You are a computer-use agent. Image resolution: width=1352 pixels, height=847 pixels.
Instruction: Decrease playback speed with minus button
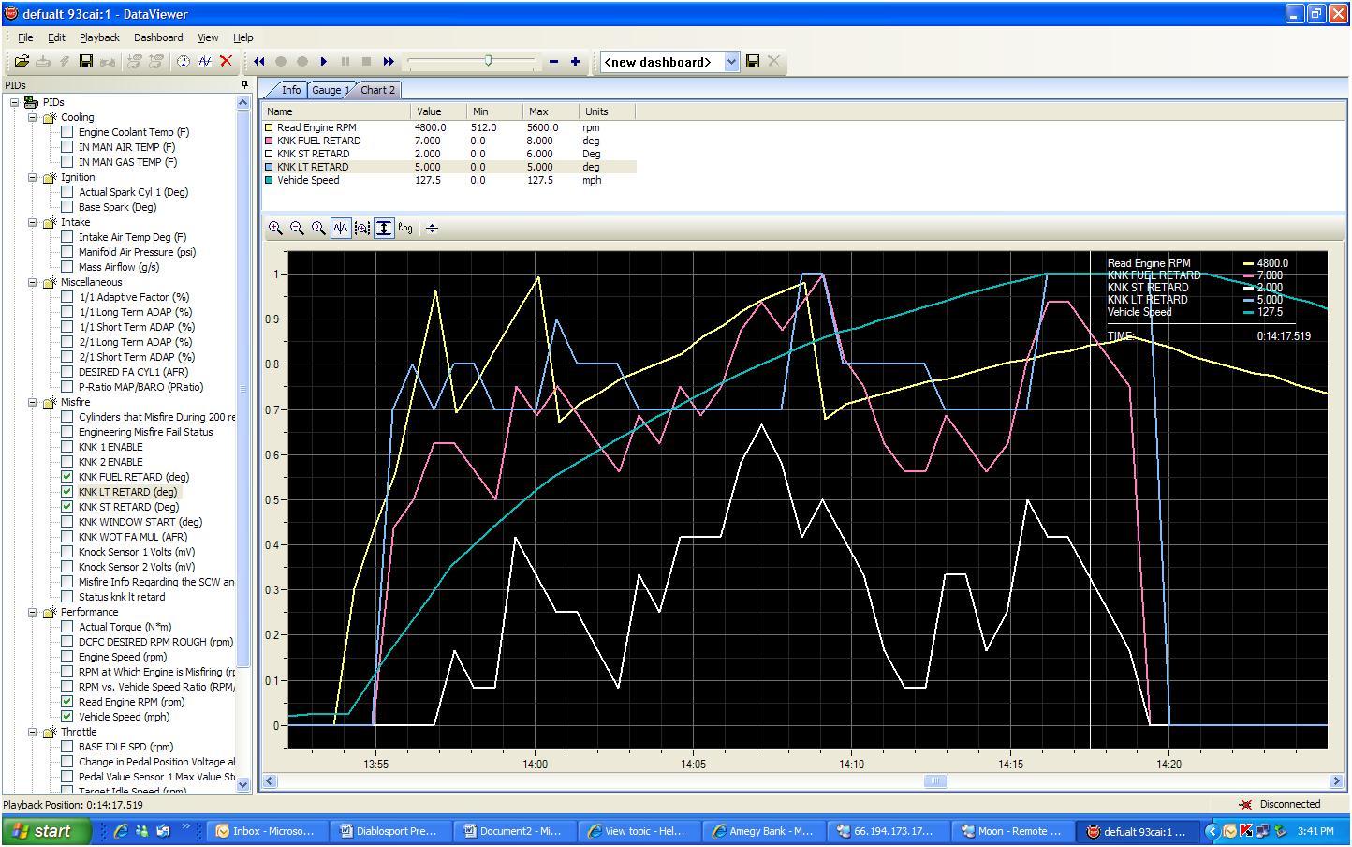tap(553, 62)
